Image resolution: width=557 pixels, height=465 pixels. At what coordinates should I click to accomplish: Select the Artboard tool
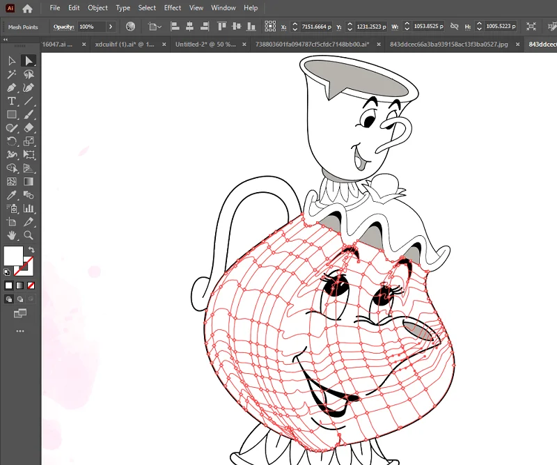coord(11,222)
